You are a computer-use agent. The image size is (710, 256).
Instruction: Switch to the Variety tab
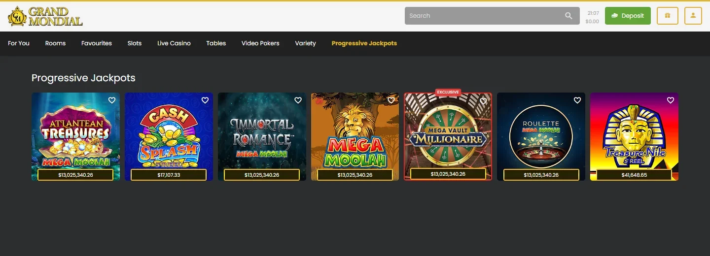(x=305, y=43)
